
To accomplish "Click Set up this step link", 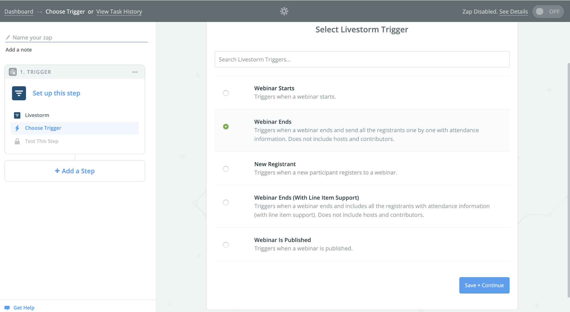I will (56, 93).
